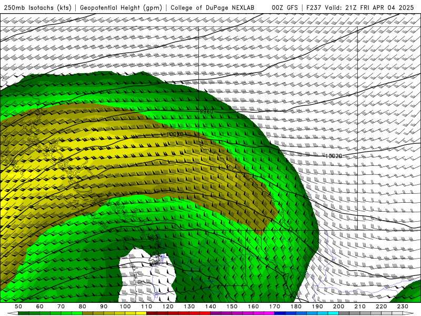Click the 170 value on the color scale

click(x=275, y=307)
